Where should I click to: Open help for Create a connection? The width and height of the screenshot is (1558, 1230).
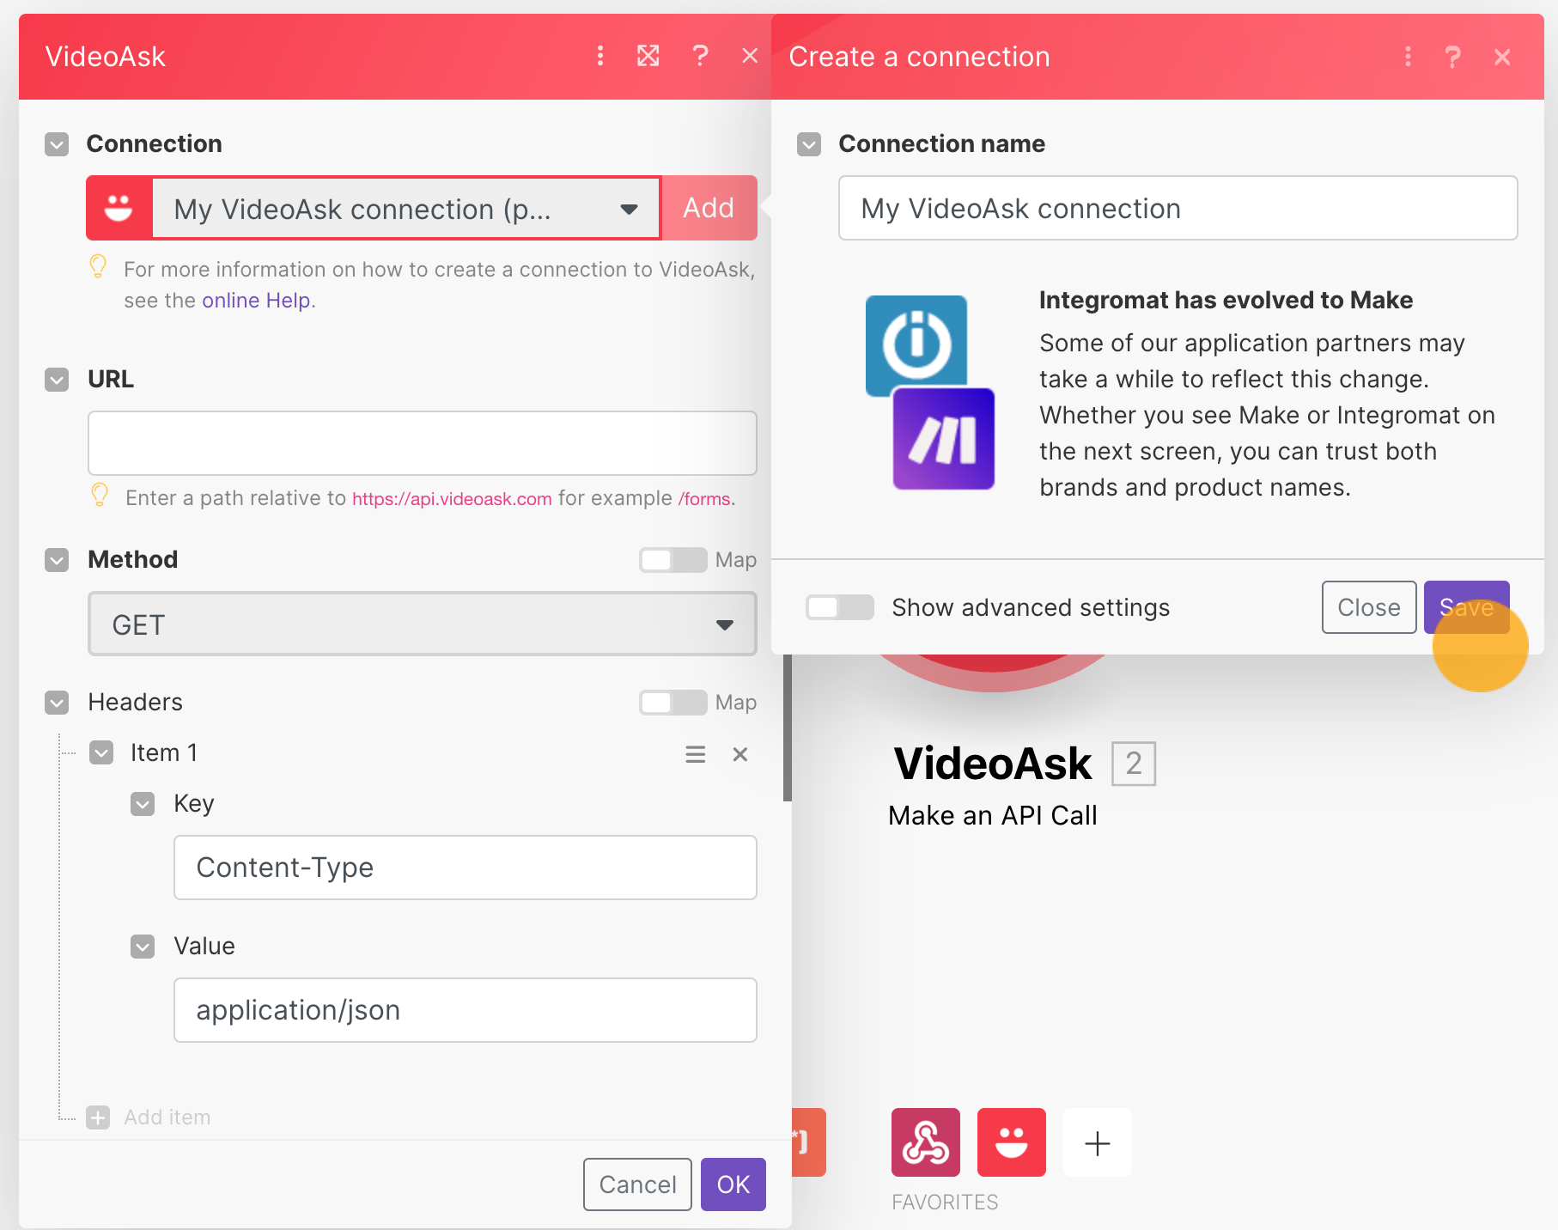(x=1453, y=57)
